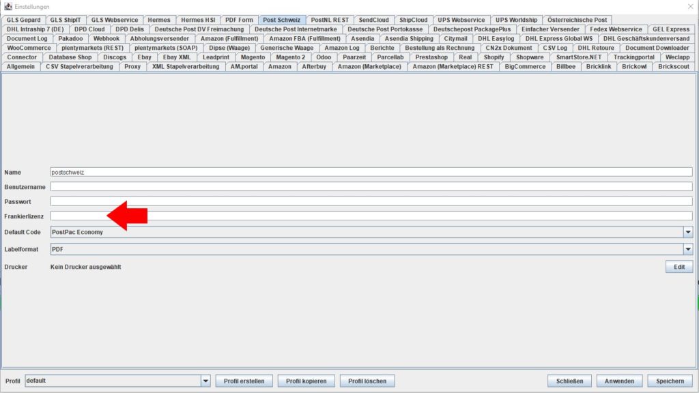
Task: Open the Amazon (Marketplace) REST tab
Action: [453, 67]
